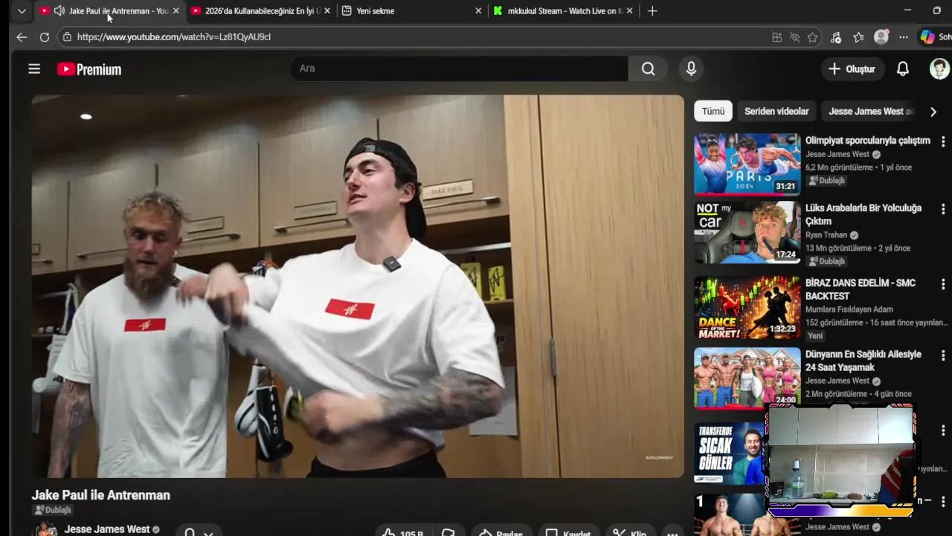Viewport: 952px width, 536px height.
Task: Open Paris Olympics video thumbnail
Action: pyautogui.click(x=747, y=164)
